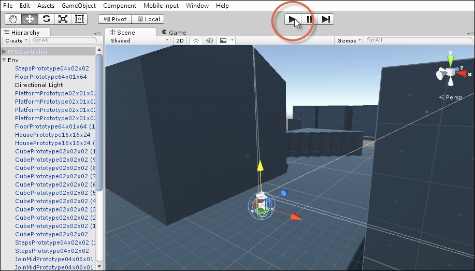This screenshot has width=475, height=271.
Task: Toggle scene audio speaker icon
Action: coord(209,40)
